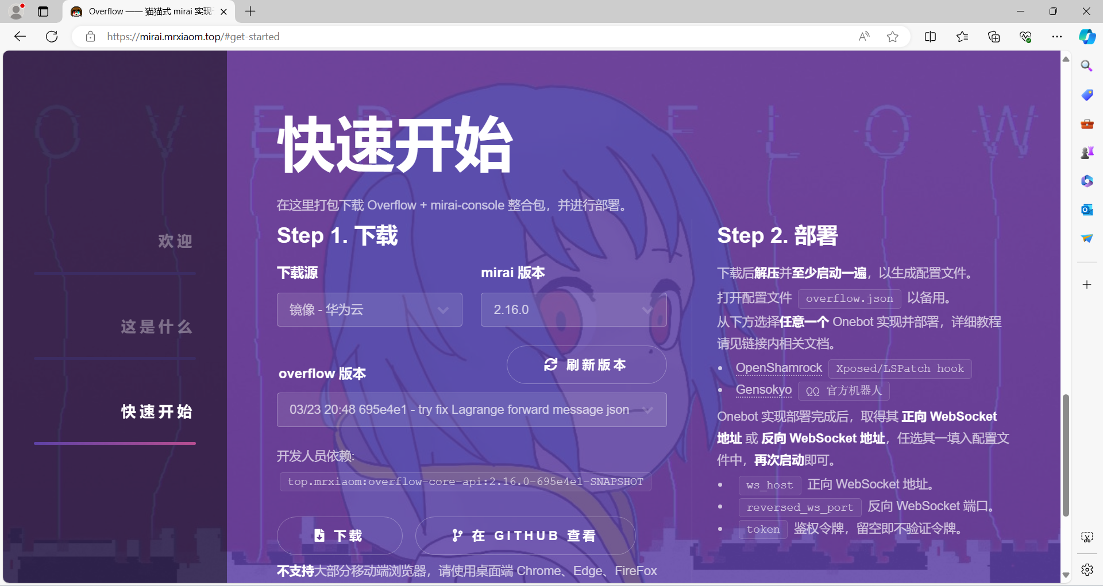
Task: Open the mirai 版本 selector showing 2.16.0
Action: pos(573,309)
